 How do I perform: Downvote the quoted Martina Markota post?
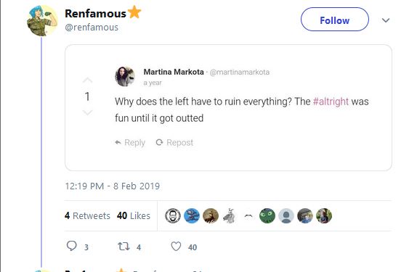point(87,112)
